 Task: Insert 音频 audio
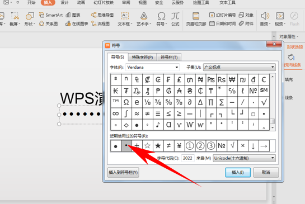[x=265, y=18]
